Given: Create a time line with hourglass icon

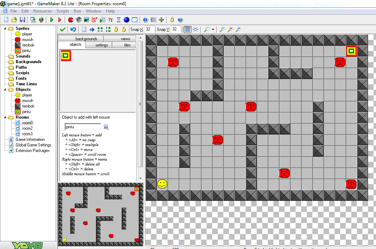Looking at the screenshot, I should point(119,20).
